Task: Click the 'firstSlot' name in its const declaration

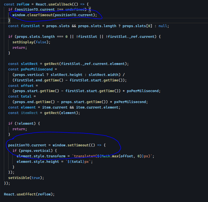Action: 30,26
